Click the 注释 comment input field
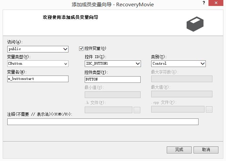This screenshot has width=226, height=161. point(103,122)
